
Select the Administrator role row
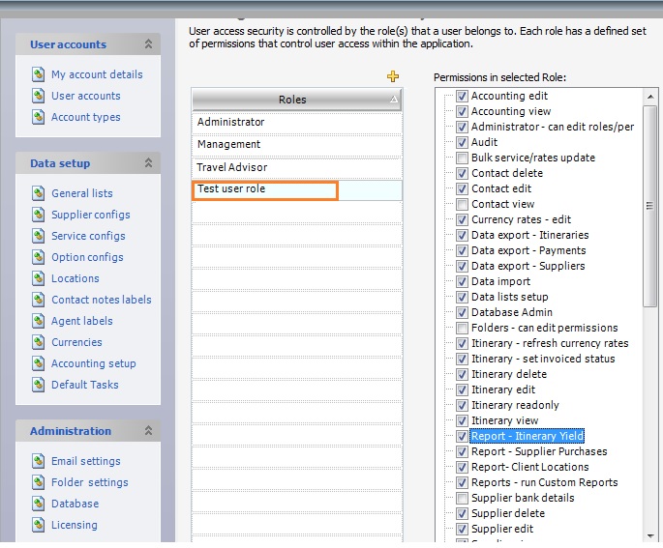pos(296,123)
